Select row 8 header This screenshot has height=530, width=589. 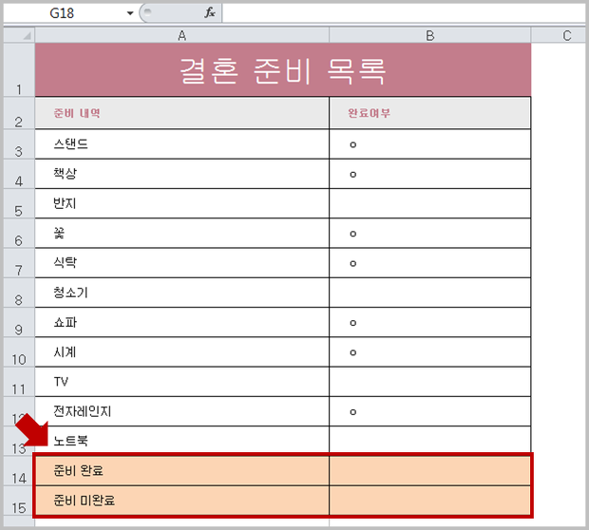click(19, 293)
